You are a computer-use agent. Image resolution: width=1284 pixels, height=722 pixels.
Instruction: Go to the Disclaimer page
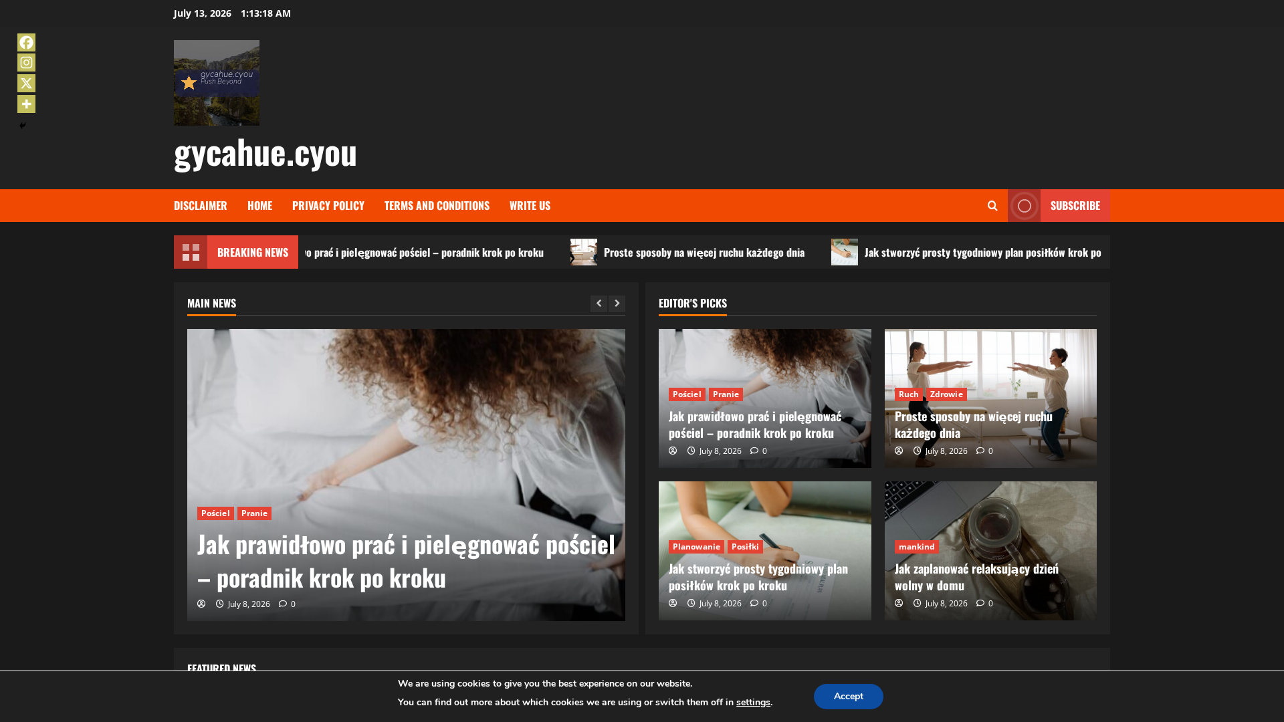201,205
